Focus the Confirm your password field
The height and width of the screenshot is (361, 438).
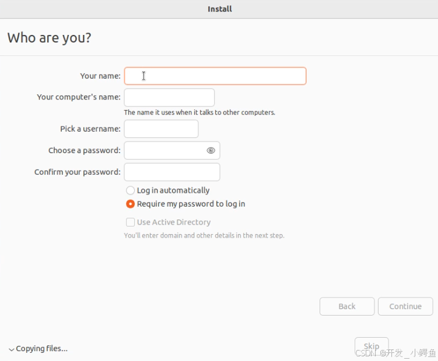coord(172,172)
